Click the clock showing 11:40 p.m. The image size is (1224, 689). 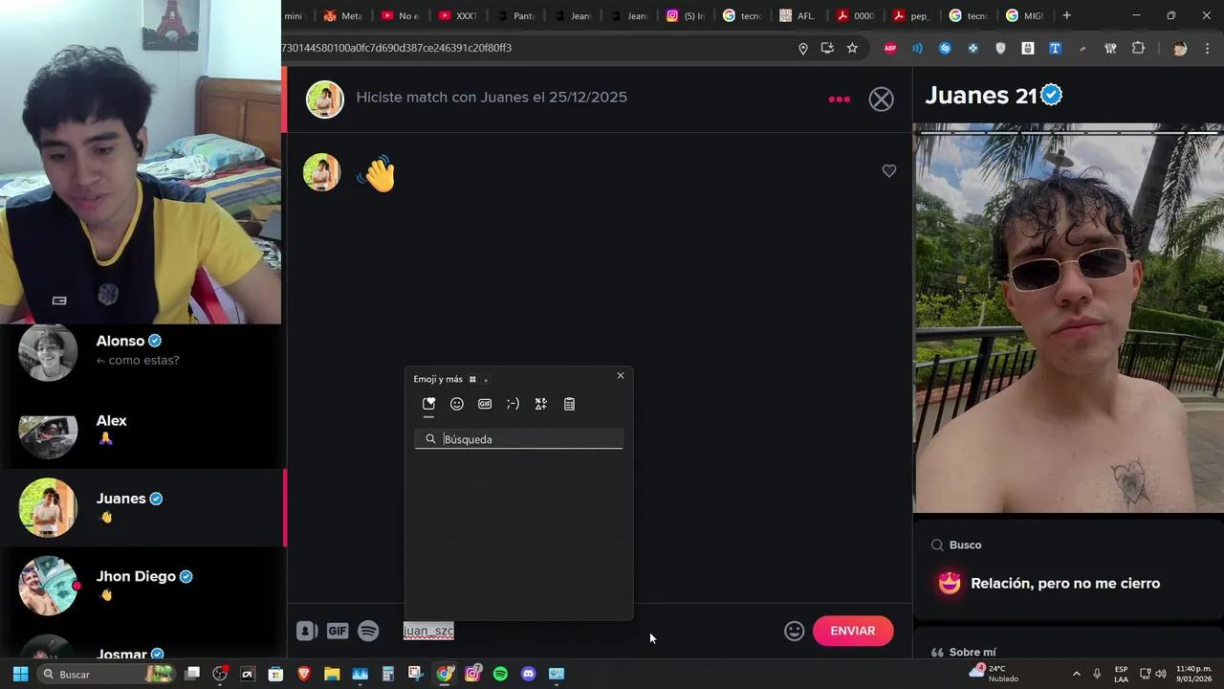(1193, 674)
